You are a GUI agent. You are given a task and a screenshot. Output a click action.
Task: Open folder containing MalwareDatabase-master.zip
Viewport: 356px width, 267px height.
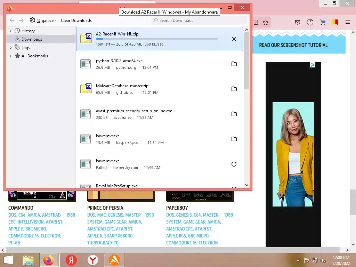(x=234, y=89)
